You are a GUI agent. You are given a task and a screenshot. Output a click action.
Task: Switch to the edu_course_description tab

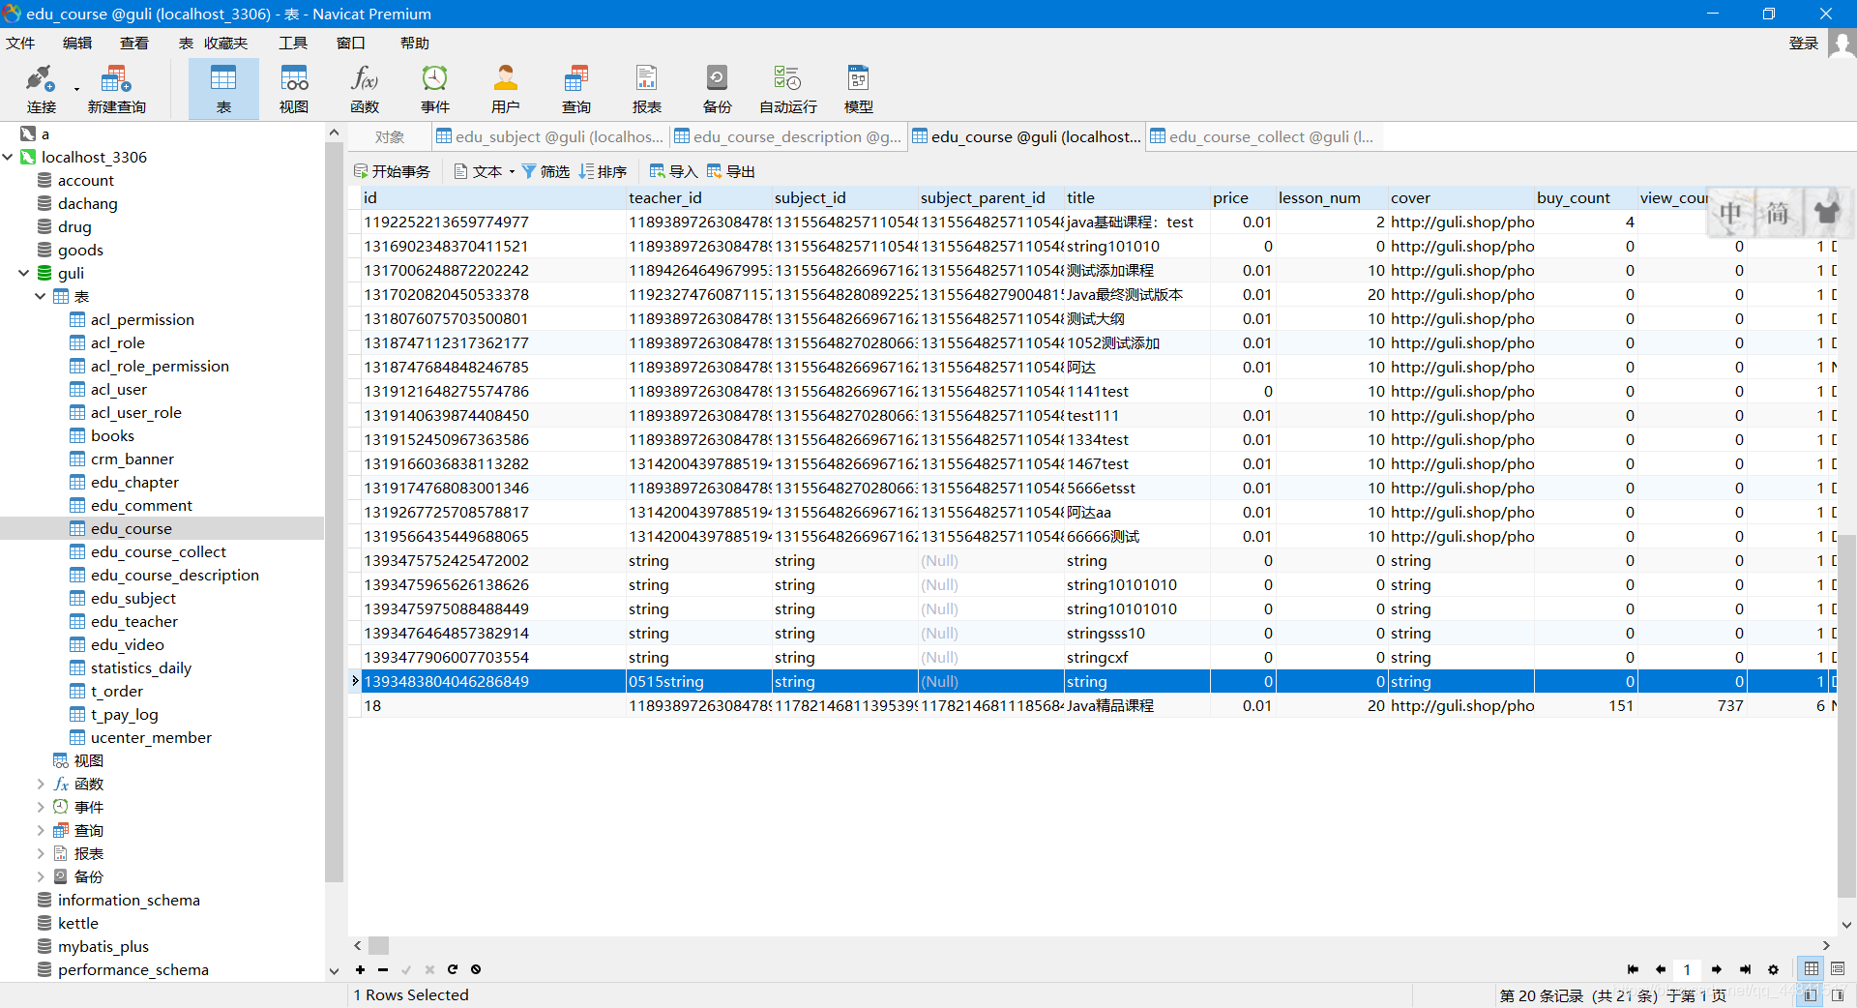click(787, 136)
